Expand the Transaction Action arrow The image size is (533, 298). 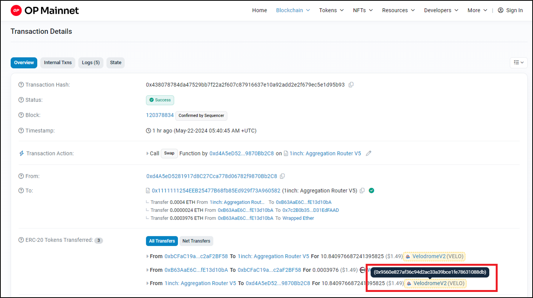point(148,154)
